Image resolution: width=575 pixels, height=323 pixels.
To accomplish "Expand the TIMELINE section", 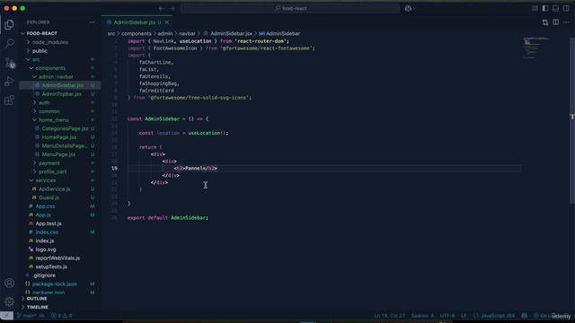I will tap(60, 307).
